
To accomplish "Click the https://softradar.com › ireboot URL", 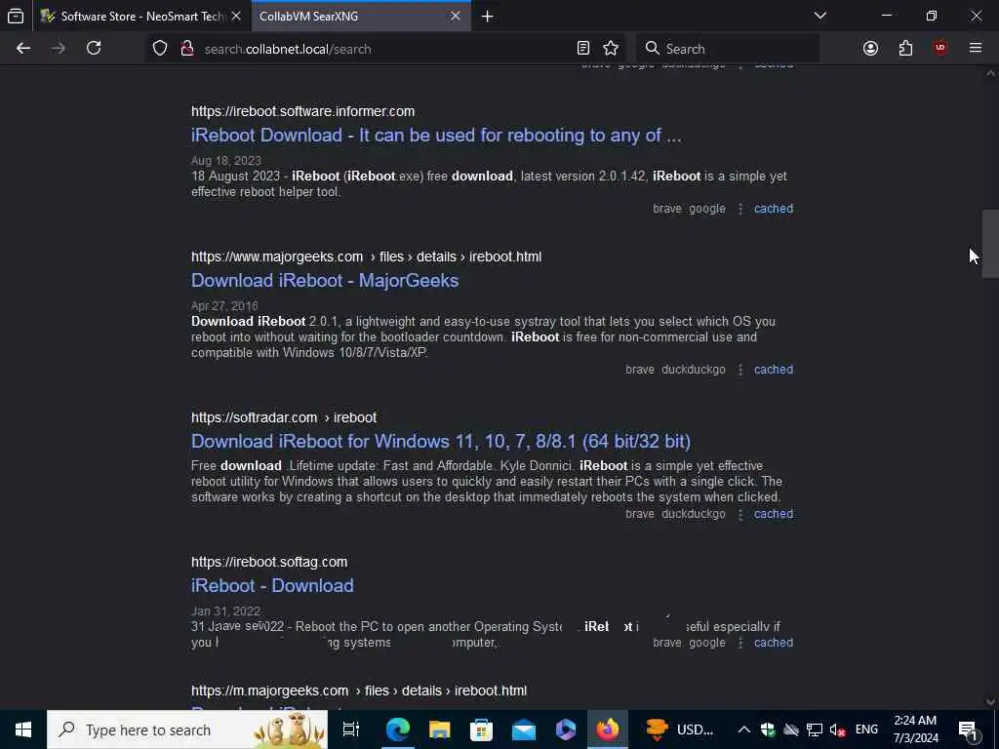I will click(x=284, y=417).
